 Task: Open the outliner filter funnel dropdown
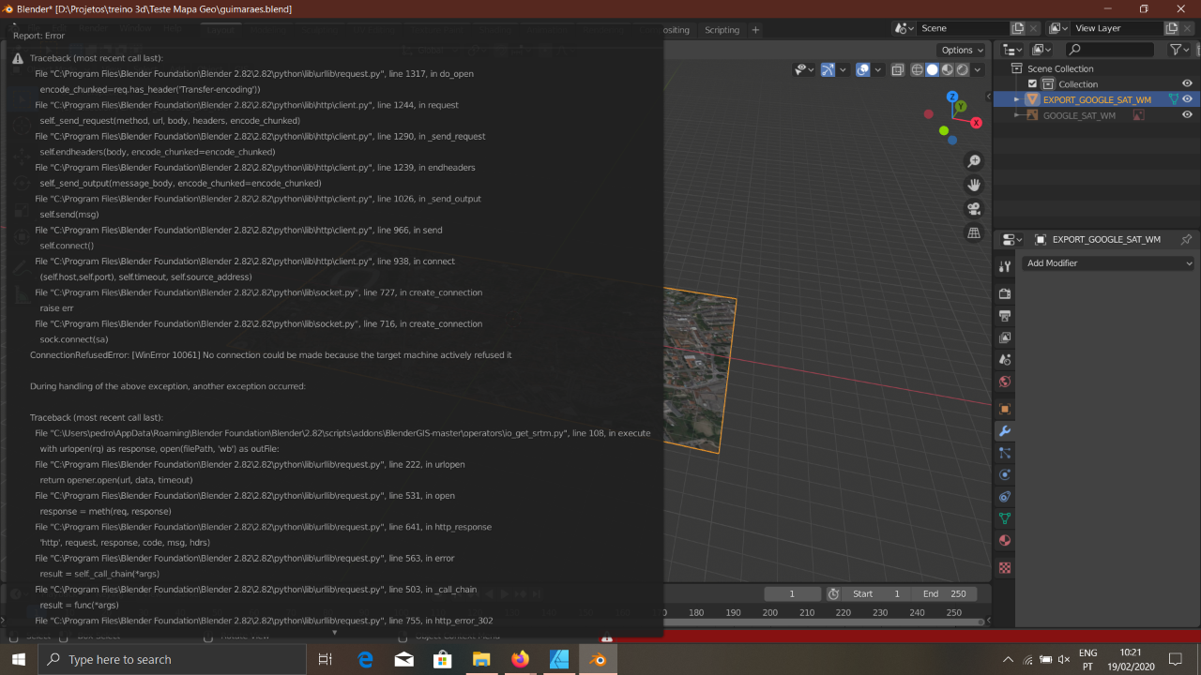[x=1178, y=49]
